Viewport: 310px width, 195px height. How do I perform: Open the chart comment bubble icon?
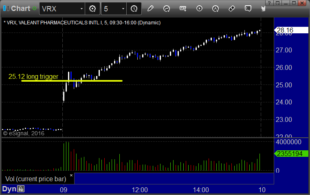click(248, 9)
